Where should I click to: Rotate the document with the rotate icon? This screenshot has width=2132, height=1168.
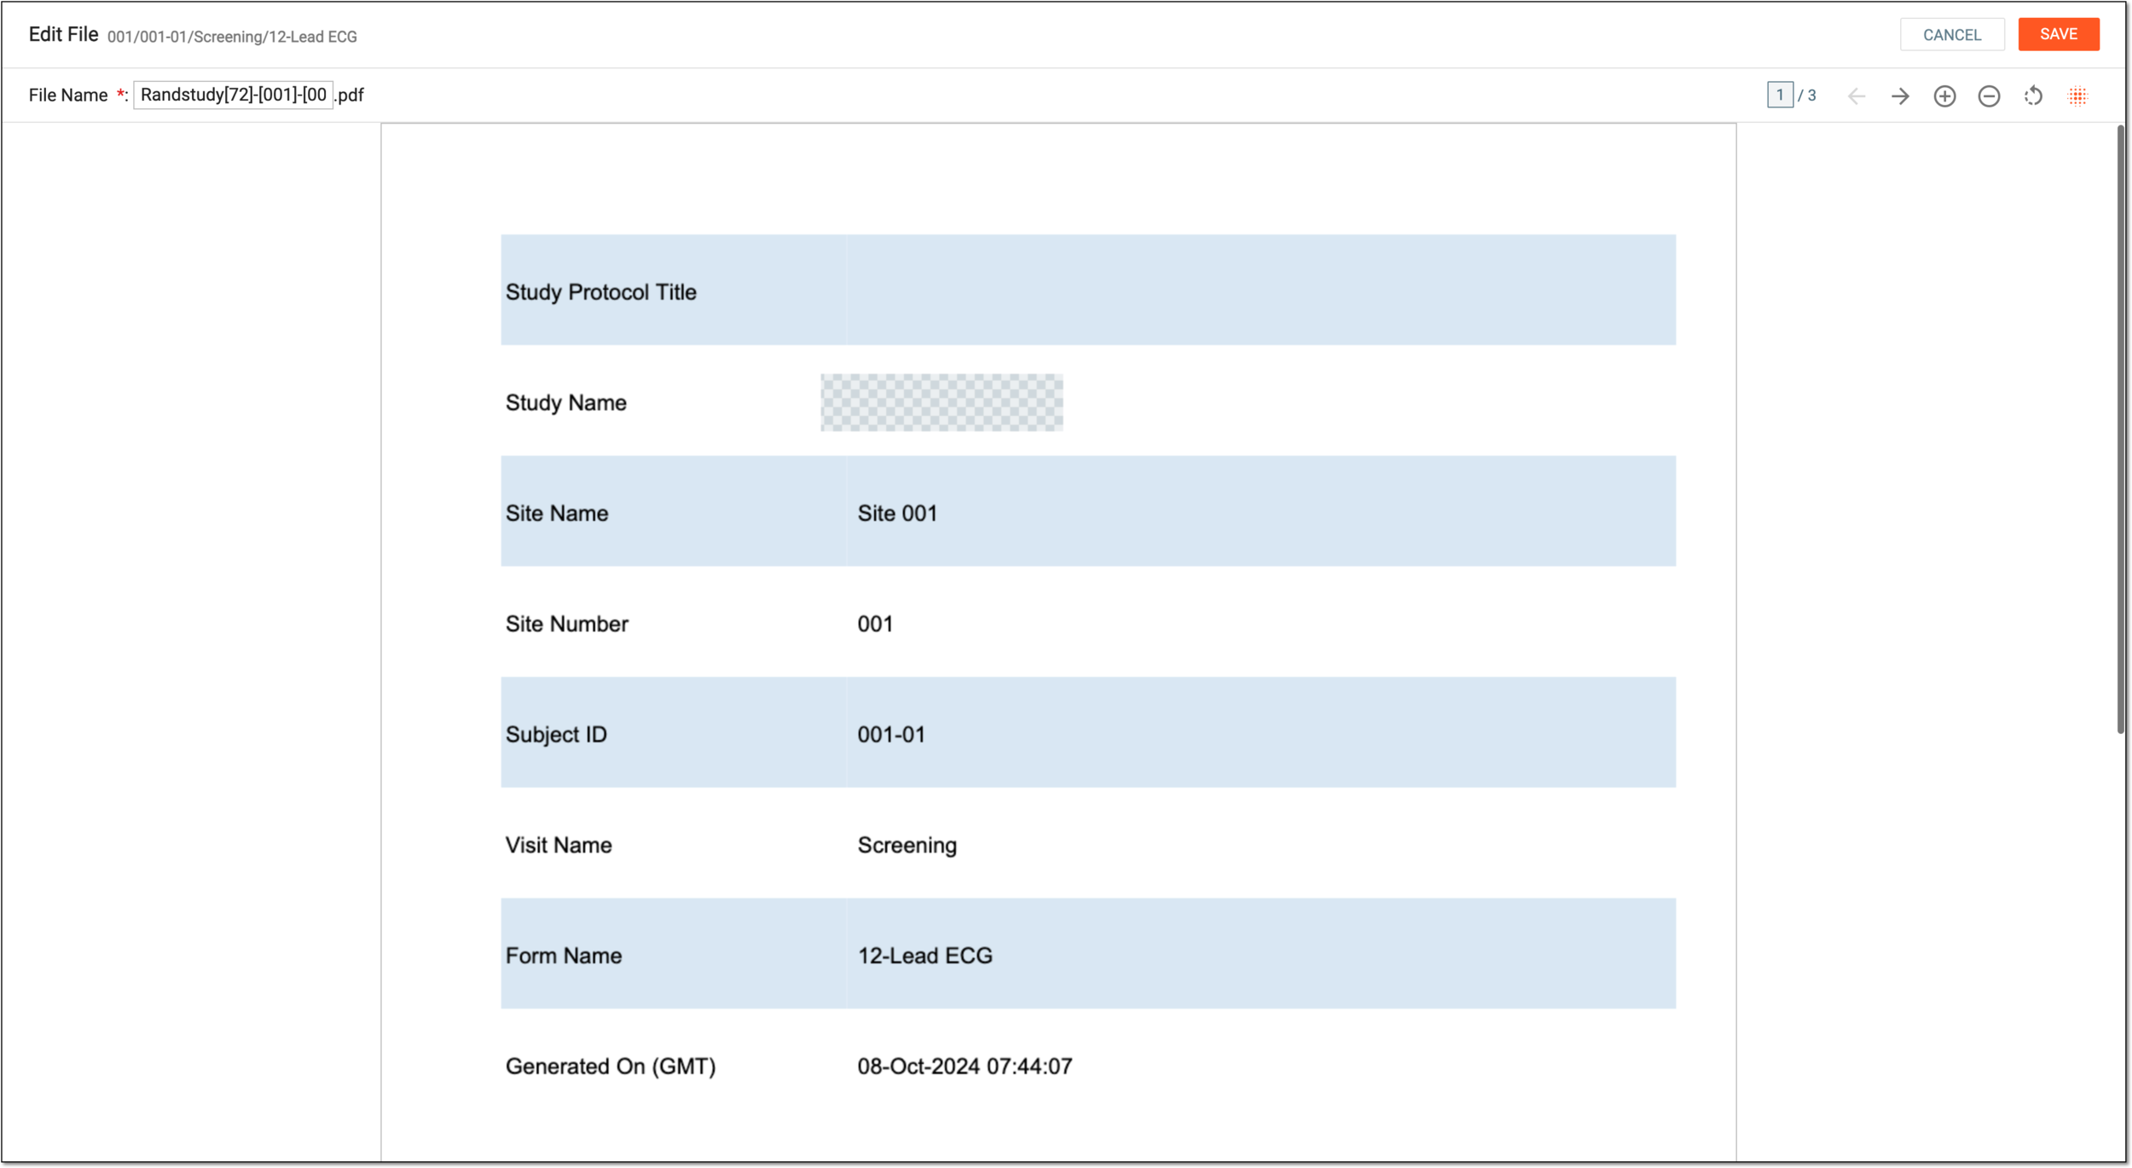click(x=2033, y=96)
